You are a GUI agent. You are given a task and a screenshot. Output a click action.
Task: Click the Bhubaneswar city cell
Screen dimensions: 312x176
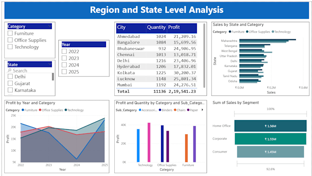click(131, 49)
